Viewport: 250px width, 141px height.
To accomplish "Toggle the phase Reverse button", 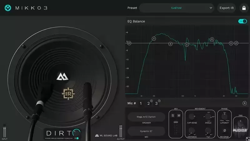I will coord(224,131).
